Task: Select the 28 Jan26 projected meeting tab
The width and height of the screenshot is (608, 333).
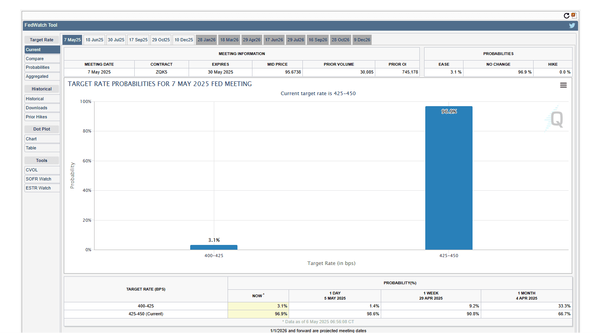Action: click(206, 40)
